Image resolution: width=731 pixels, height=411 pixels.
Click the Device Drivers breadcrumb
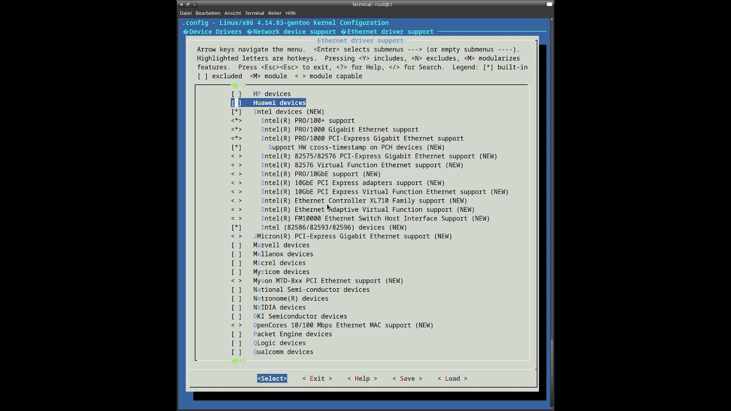(215, 31)
